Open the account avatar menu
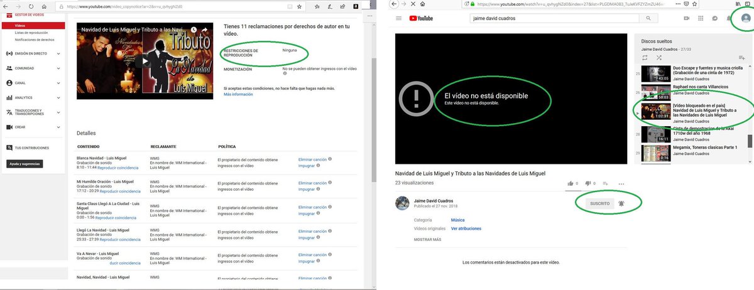 [745, 18]
